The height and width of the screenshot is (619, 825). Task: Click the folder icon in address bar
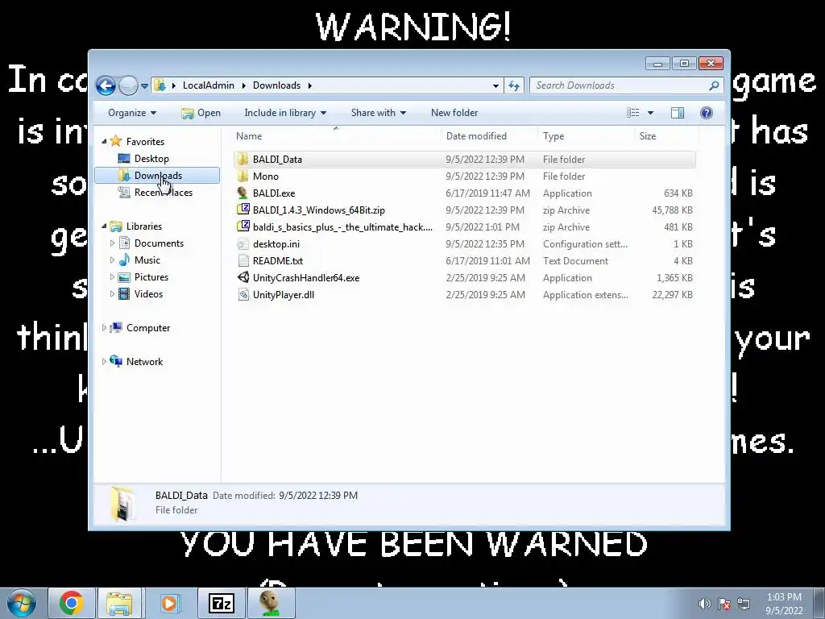[160, 85]
